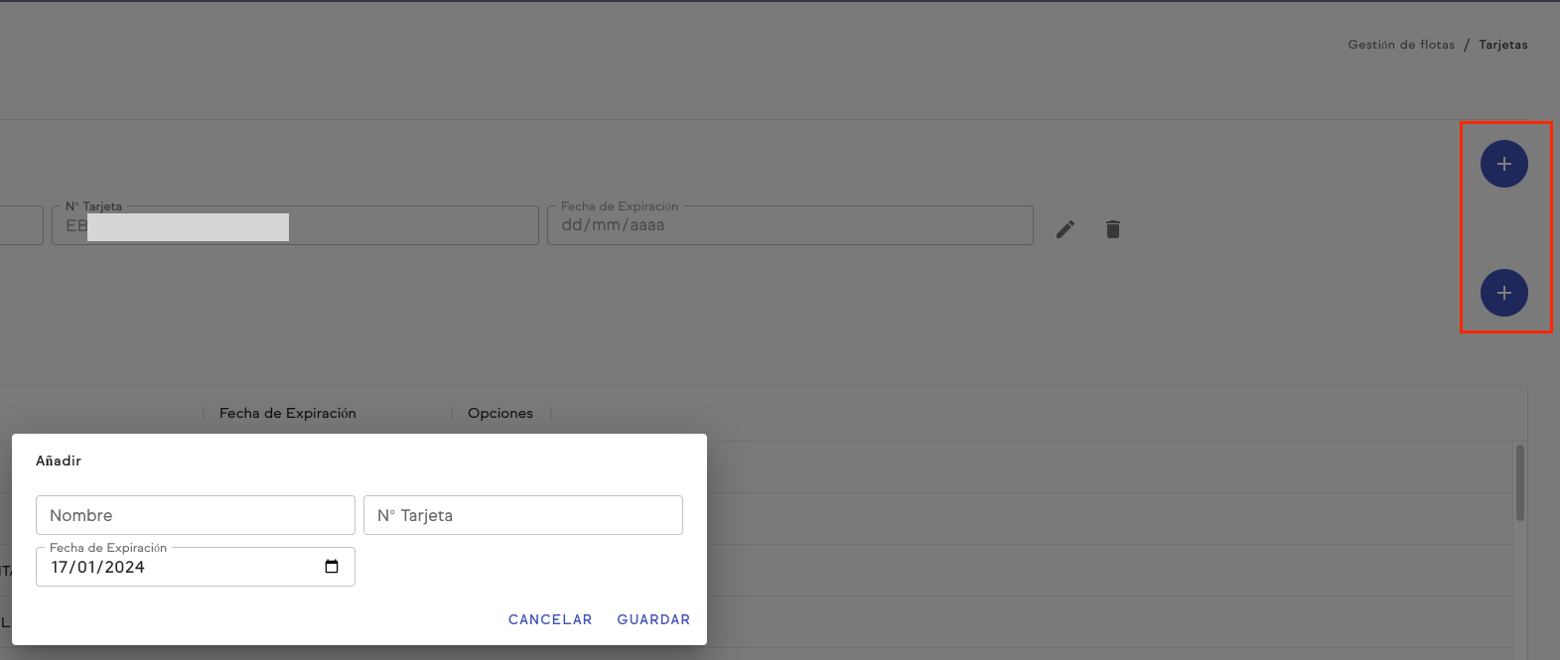Click the upper blue plus add button
The width and height of the screenshot is (1560, 660).
(x=1503, y=164)
